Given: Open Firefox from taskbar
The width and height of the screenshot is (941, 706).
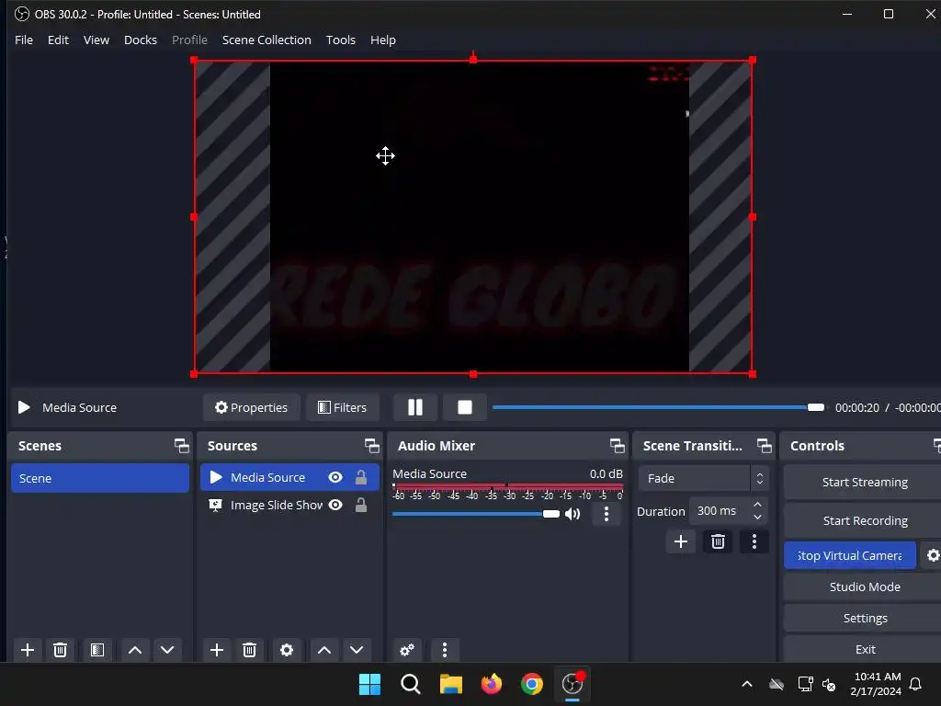Looking at the screenshot, I should [492, 684].
